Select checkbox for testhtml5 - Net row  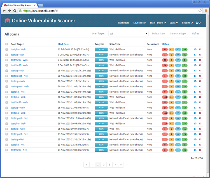(x=6, y=150)
